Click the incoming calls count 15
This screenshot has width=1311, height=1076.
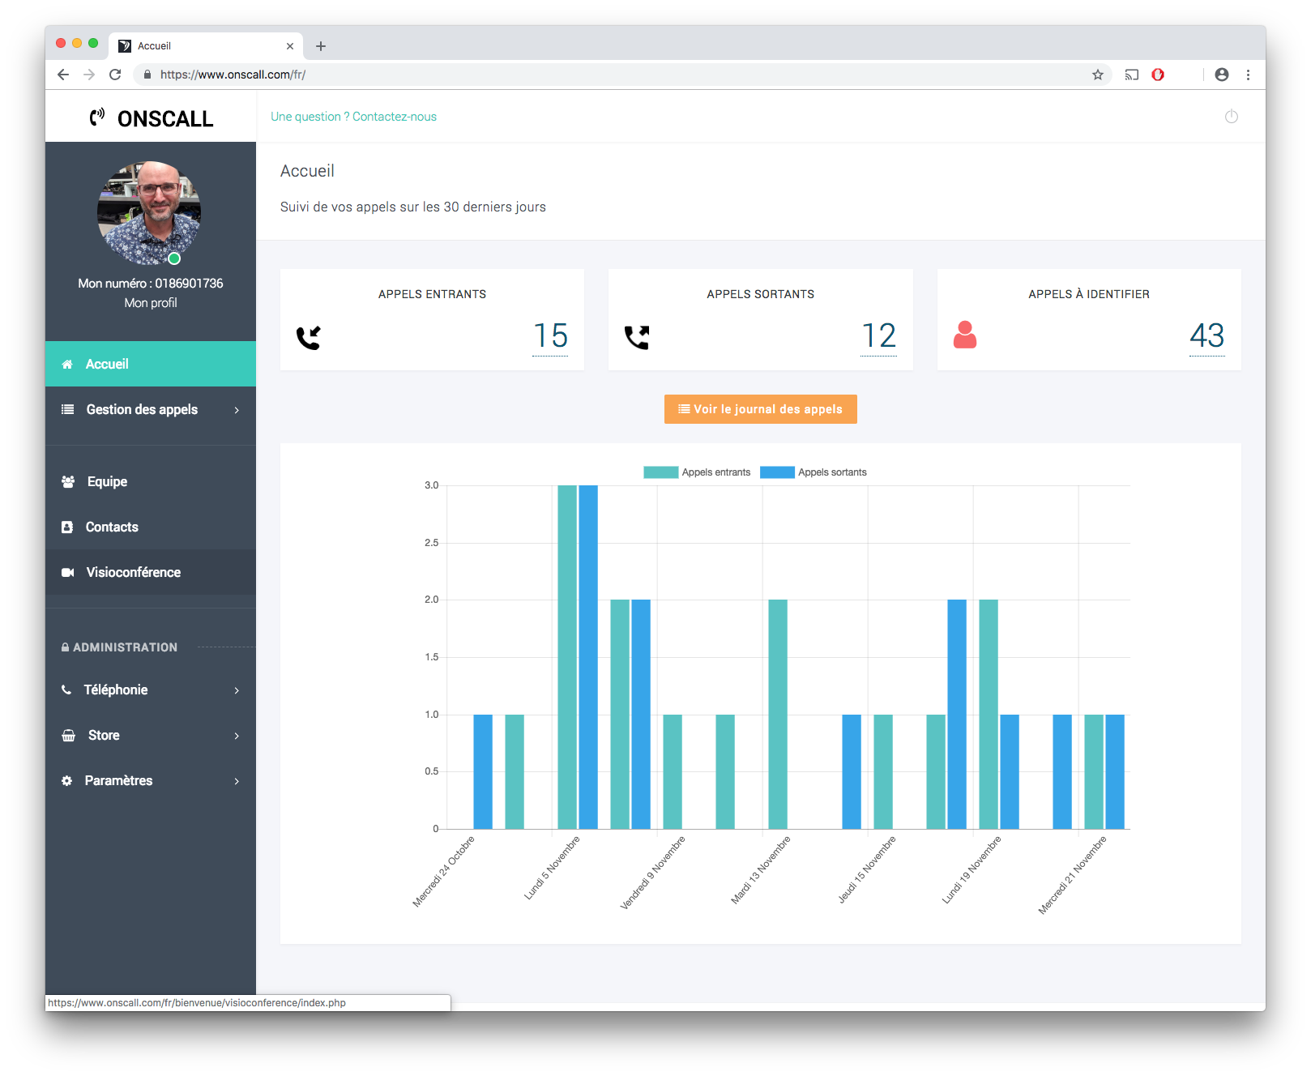click(550, 335)
